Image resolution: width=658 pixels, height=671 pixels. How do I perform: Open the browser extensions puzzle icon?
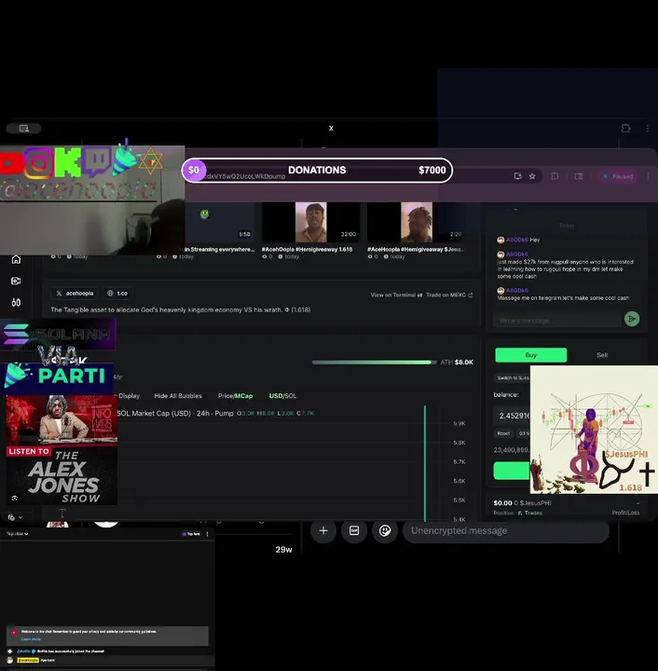click(625, 128)
